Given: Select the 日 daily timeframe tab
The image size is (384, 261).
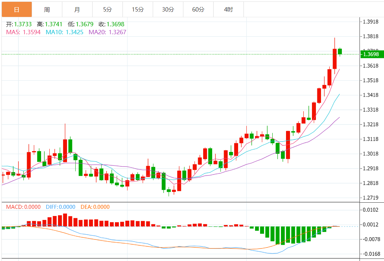Looking at the screenshot, I should (x=17, y=10).
